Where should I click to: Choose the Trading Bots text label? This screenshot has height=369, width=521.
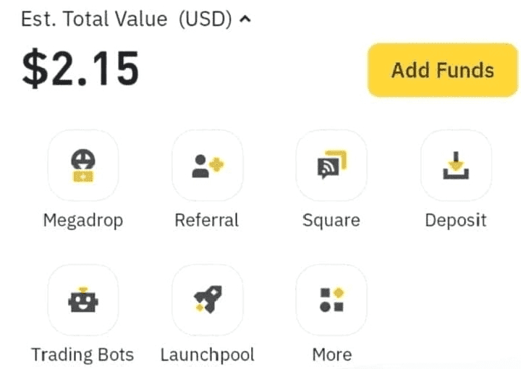point(82,355)
